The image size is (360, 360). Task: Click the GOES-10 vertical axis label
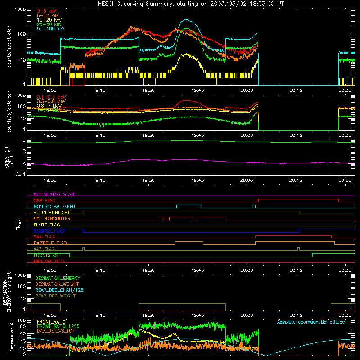pos(9,157)
